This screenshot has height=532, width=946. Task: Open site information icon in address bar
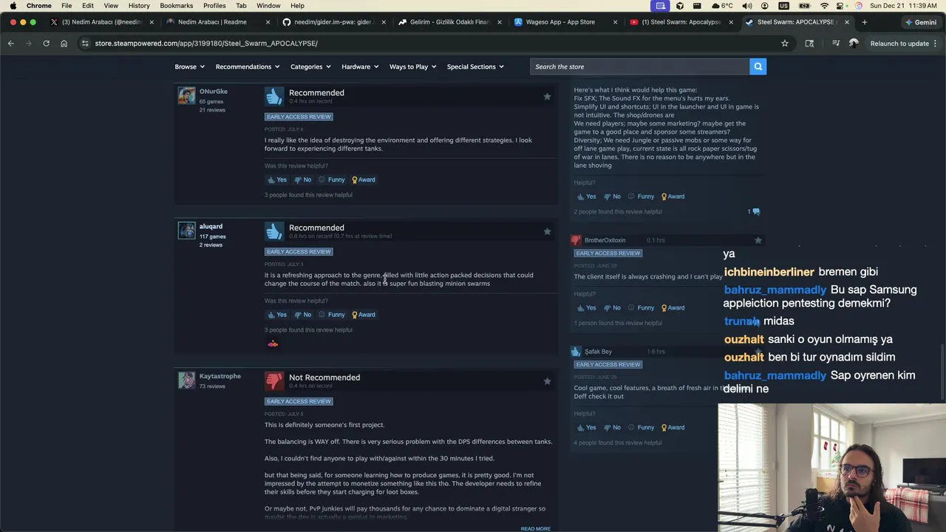click(86, 44)
